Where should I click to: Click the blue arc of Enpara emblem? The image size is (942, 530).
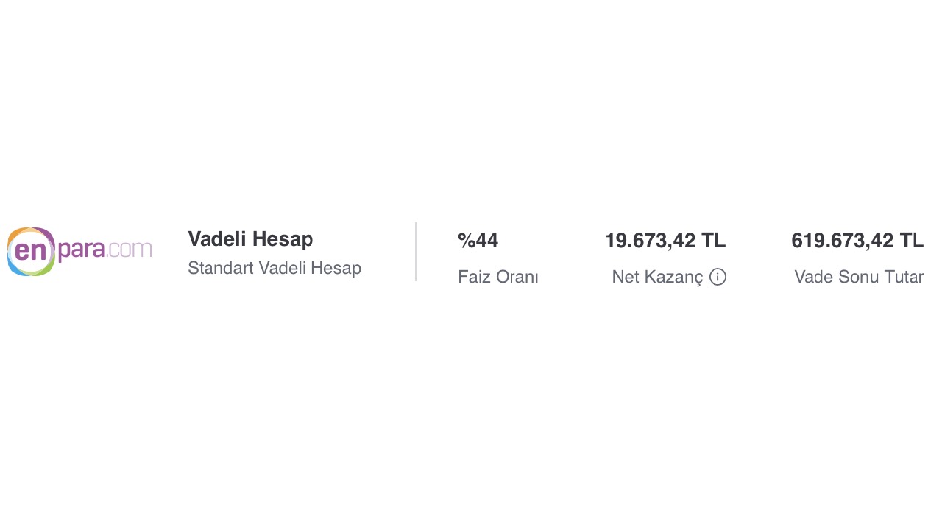pyautogui.click(x=15, y=266)
